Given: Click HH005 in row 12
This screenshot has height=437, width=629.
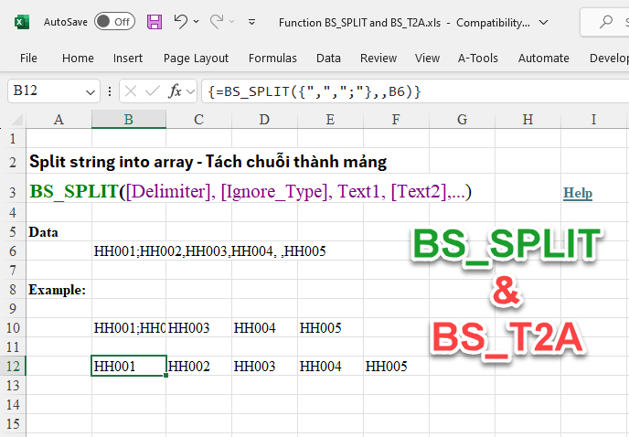Looking at the screenshot, I should 387,367.
